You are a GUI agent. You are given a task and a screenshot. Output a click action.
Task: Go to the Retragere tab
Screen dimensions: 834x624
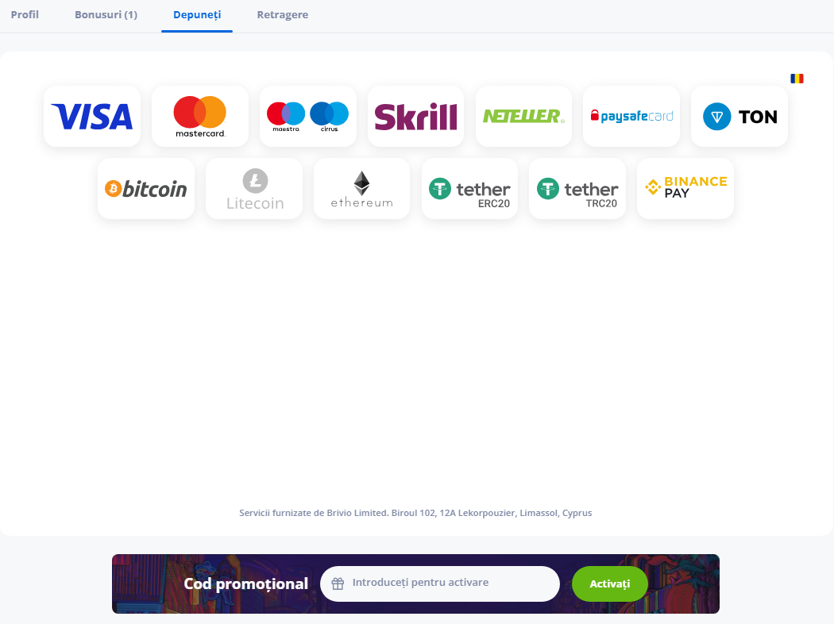(283, 15)
